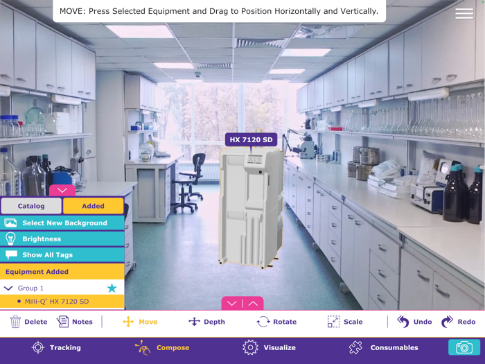This screenshot has width=485, height=364.
Task: Click the Equipment Added header
Action: pyautogui.click(x=62, y=272)
